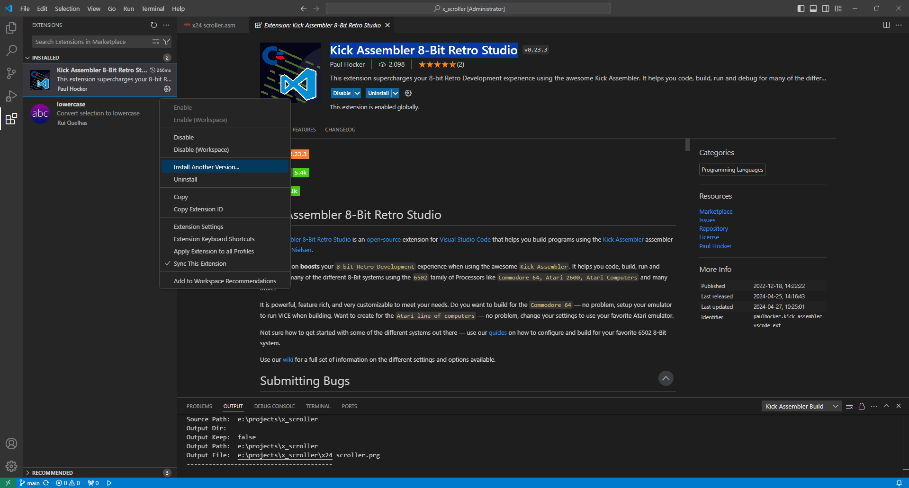Switch to the PROBLEMS panel tab
The width and height of the screenshot is (909, 488).
click(x=199, y=406)
